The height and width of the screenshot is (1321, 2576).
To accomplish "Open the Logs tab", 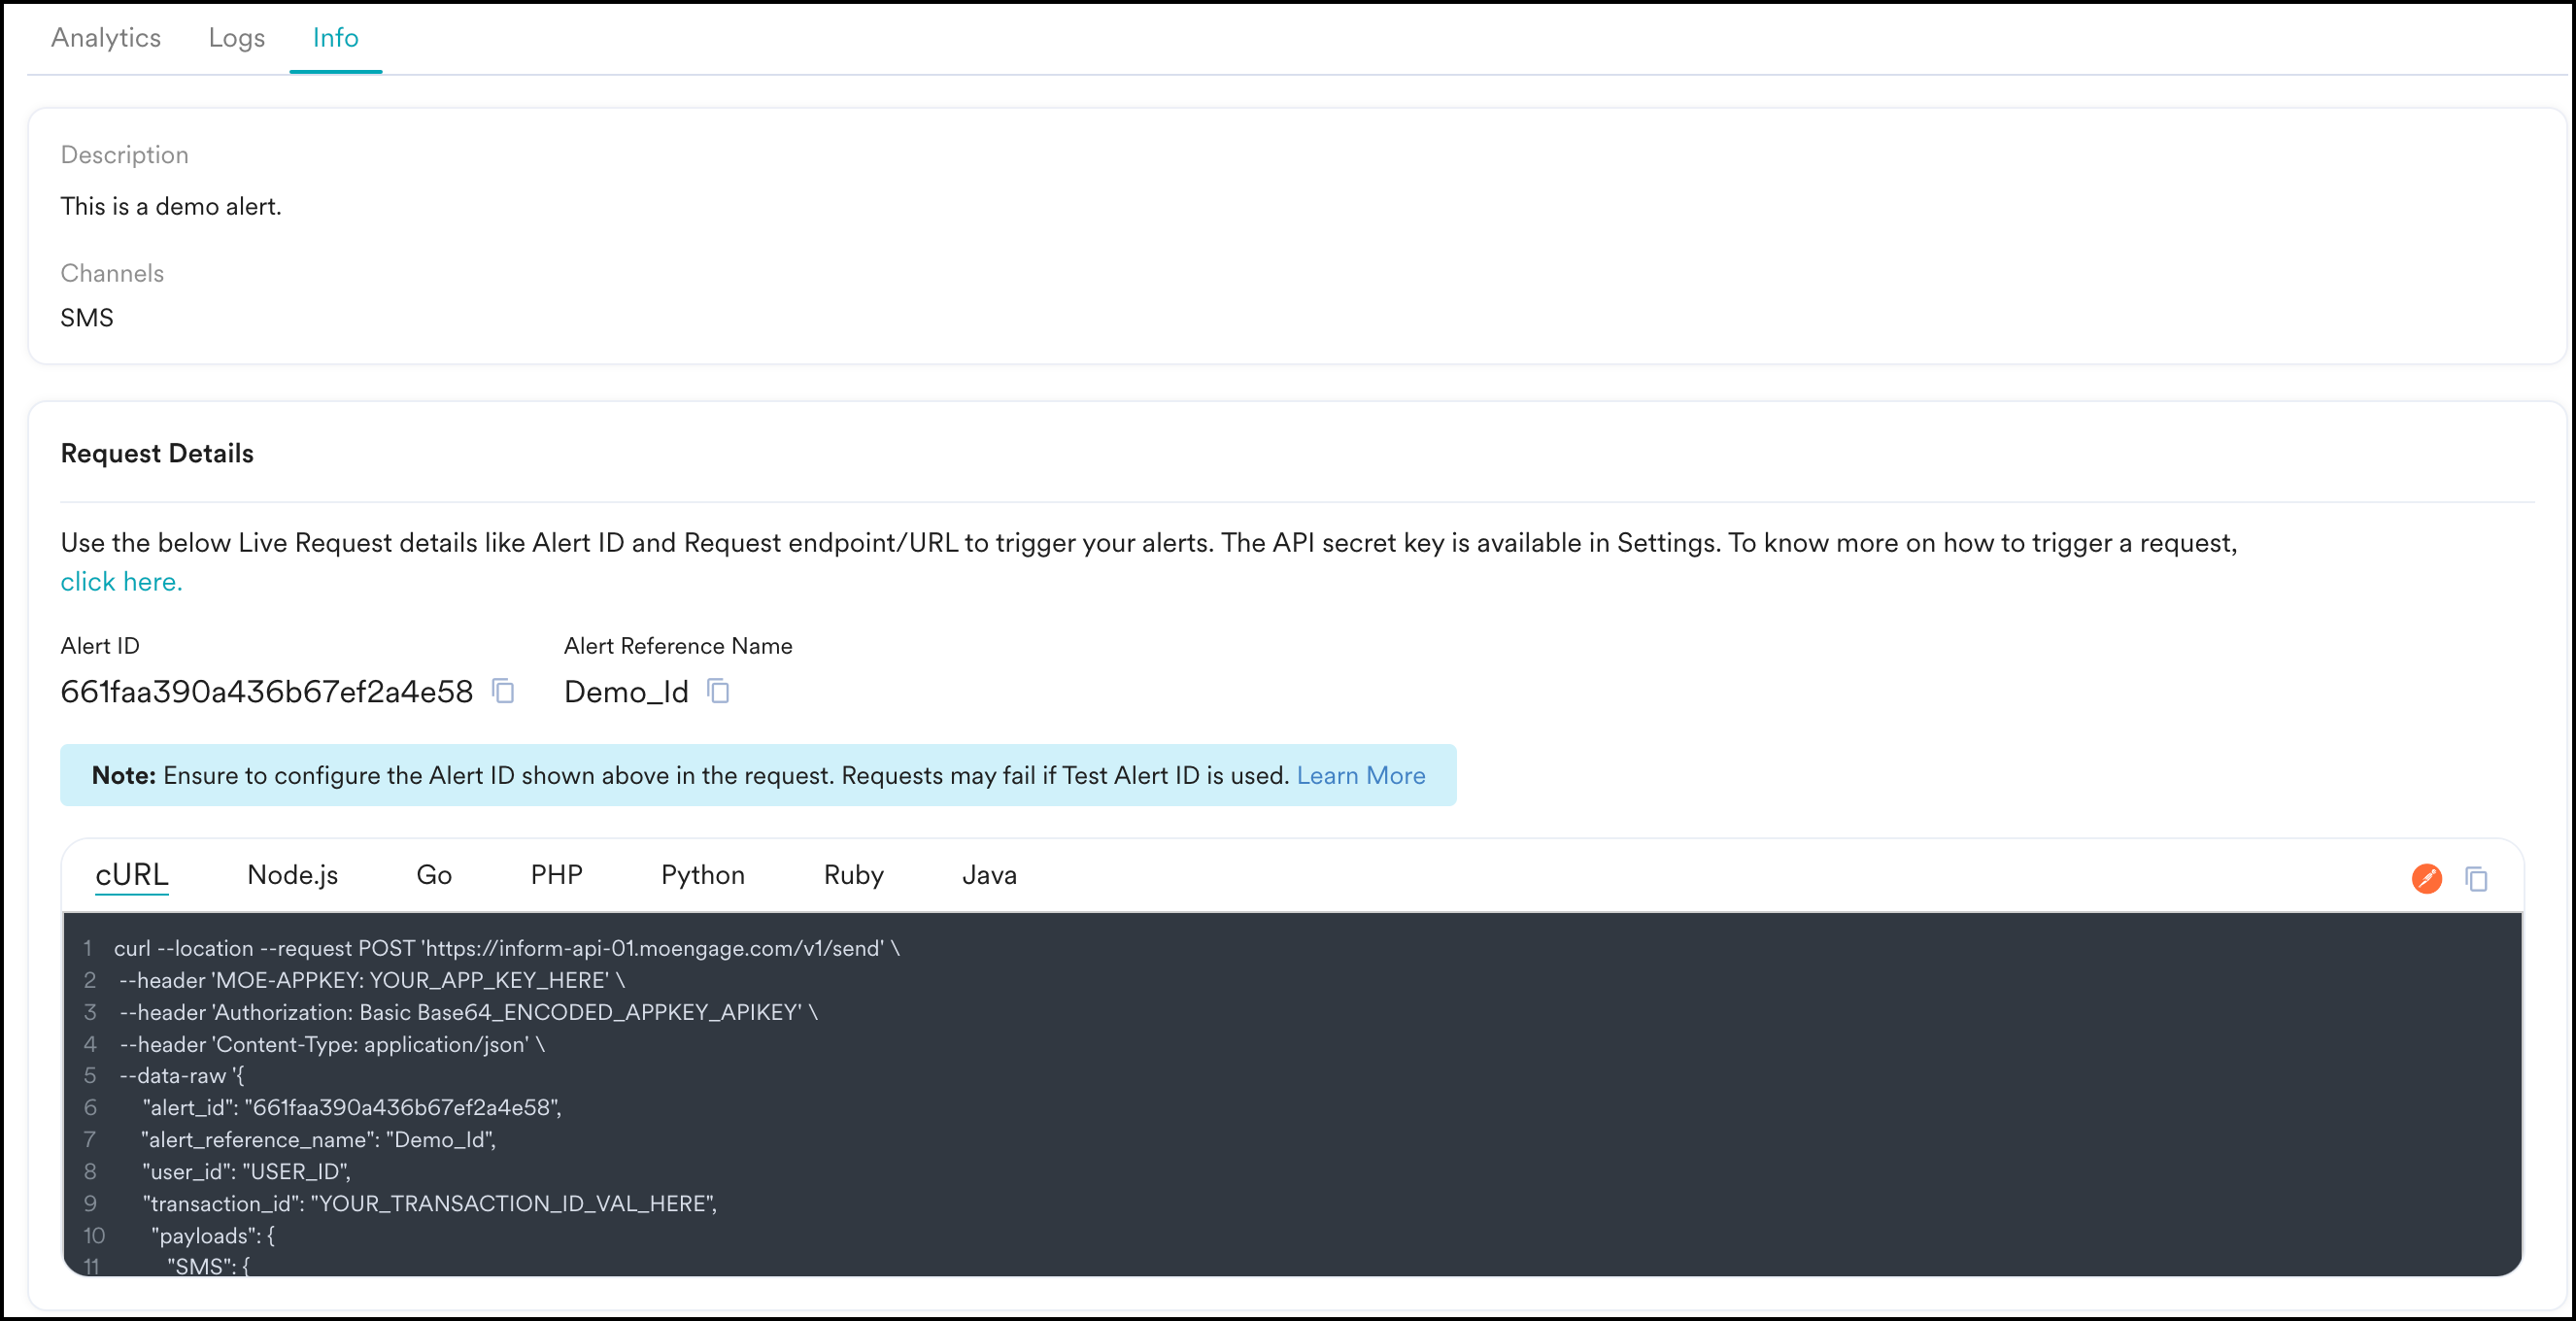I will click(x=236, y=38).
